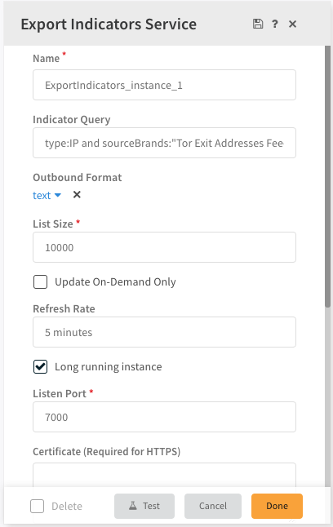
Task: Enable Update On-Demand Only checkbox
Action: pos(40,281)
